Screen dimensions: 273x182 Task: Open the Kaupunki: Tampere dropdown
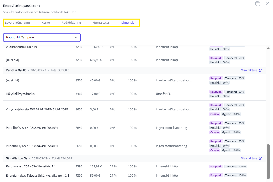click(42, 37)
